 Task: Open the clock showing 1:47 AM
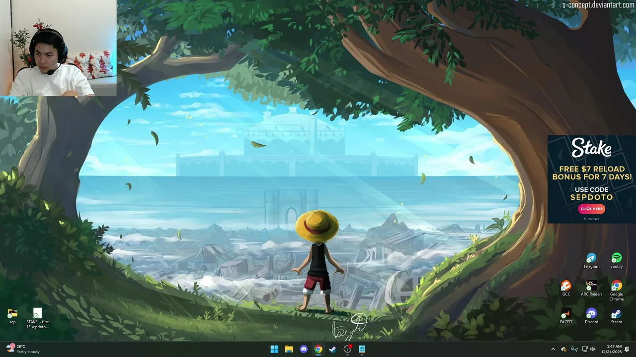coord(612,349)
